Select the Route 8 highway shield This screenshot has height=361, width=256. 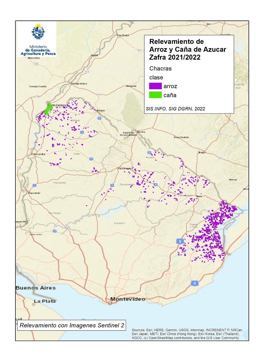point(181,241)
